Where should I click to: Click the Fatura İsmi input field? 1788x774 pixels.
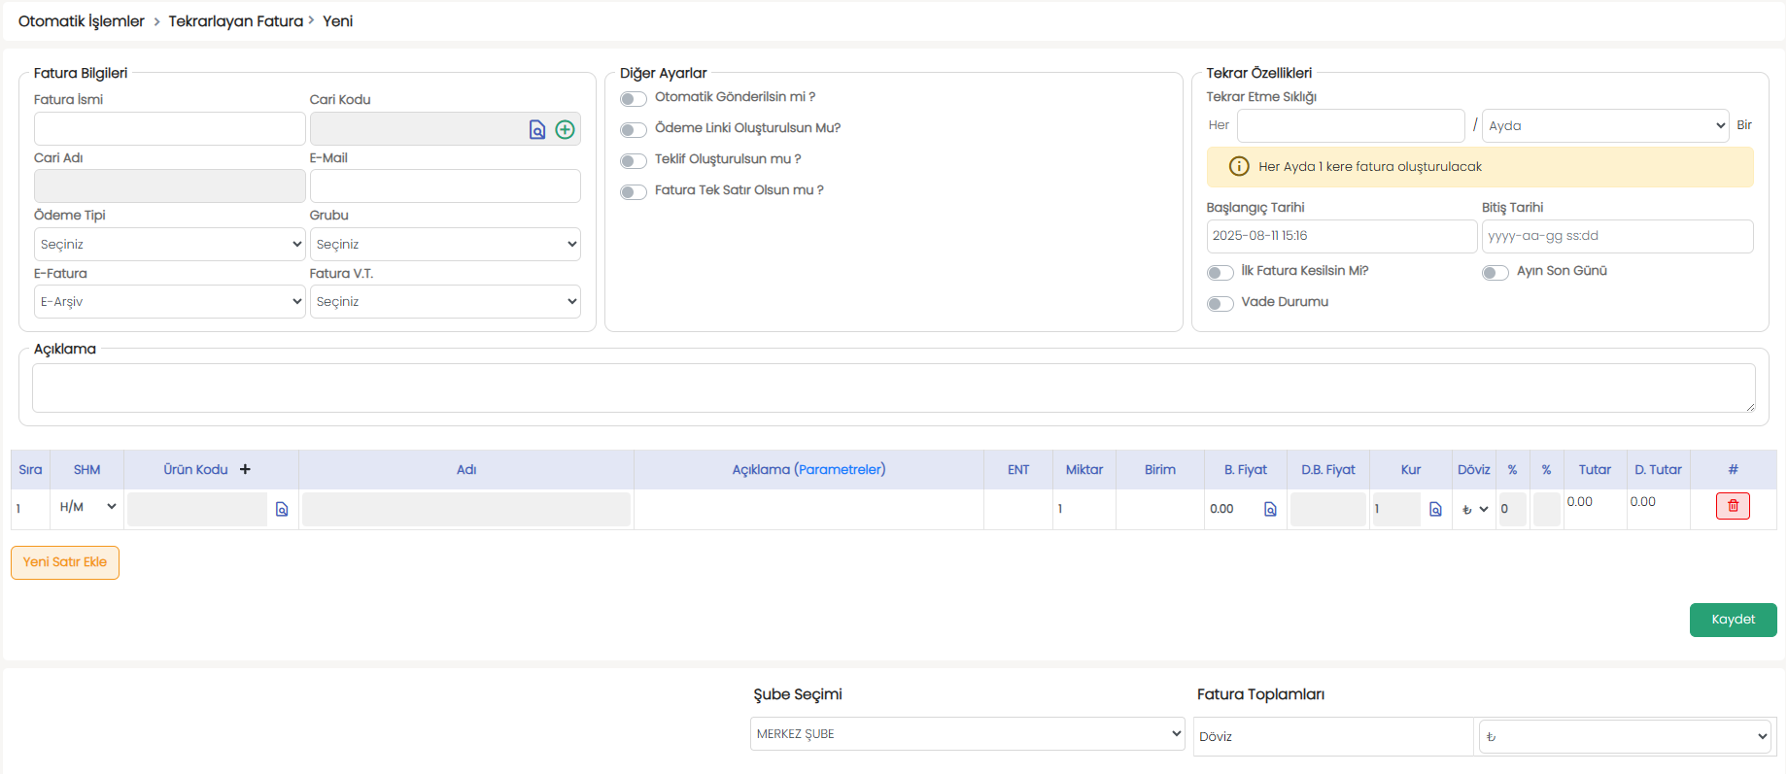click(170, 128)
